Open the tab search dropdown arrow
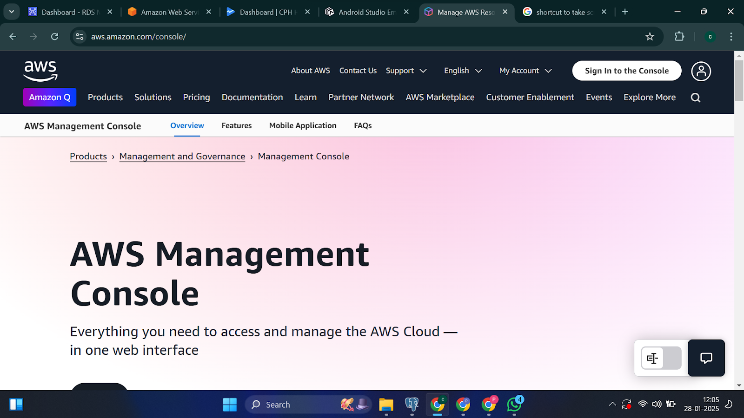This screenshot has height=418, width=744. pyautogui.click(x=12, y=12)
